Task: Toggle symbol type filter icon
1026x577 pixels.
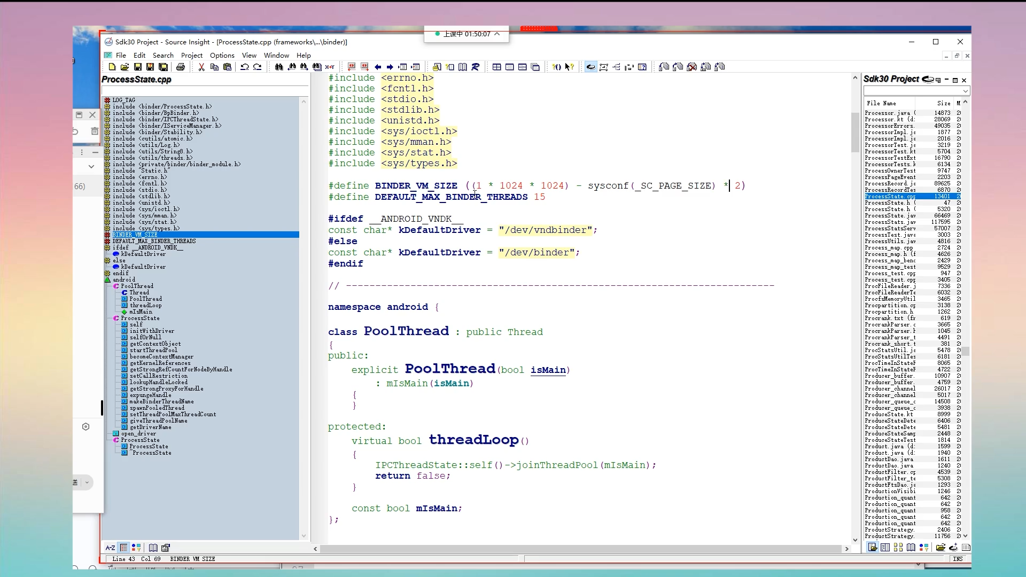Action: tap(136, 548)
